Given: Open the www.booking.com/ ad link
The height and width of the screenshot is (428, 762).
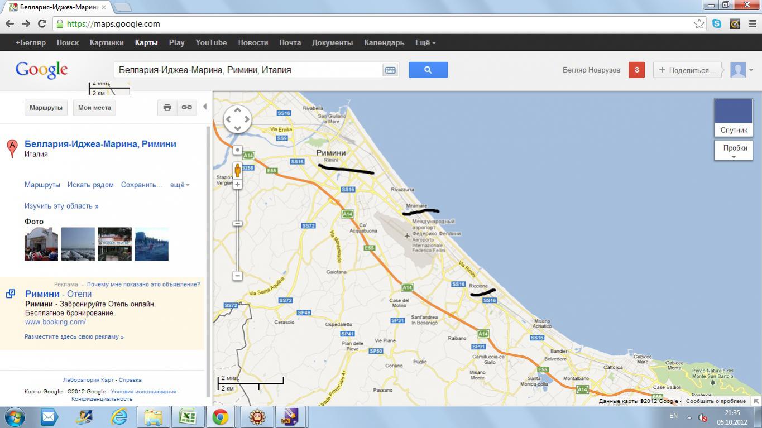Looking at the screenshot, I should (x=55, y=322).
